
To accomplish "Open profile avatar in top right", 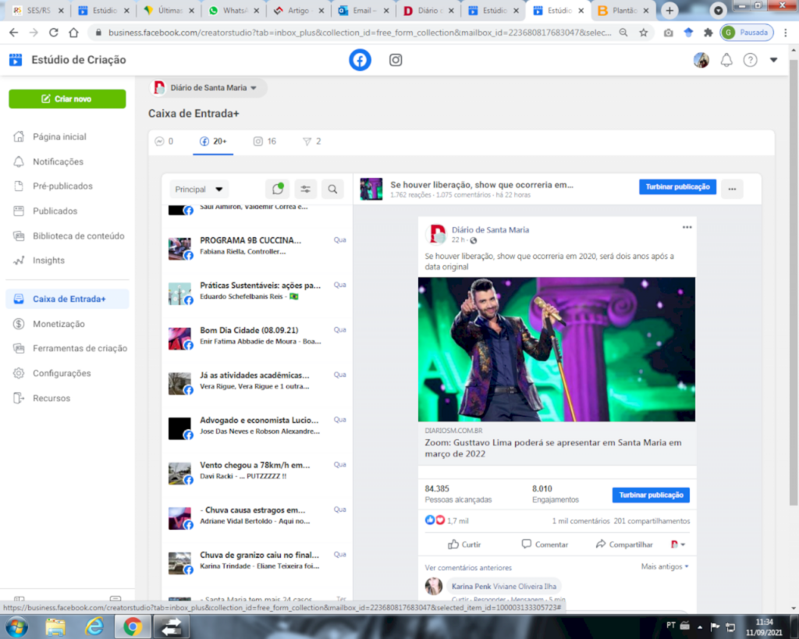I will [x=701, y=60].
